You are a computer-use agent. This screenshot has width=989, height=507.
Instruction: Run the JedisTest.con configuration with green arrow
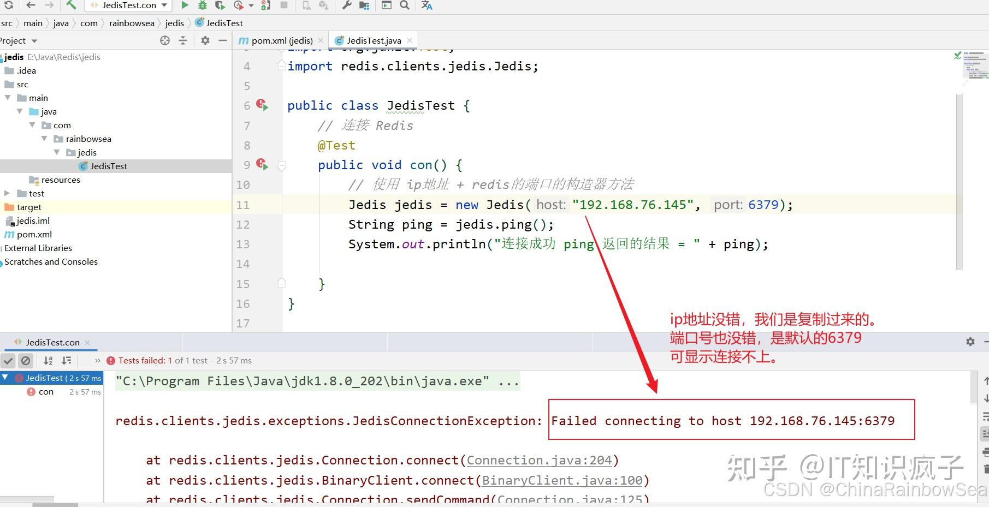(x=185, y=5)
